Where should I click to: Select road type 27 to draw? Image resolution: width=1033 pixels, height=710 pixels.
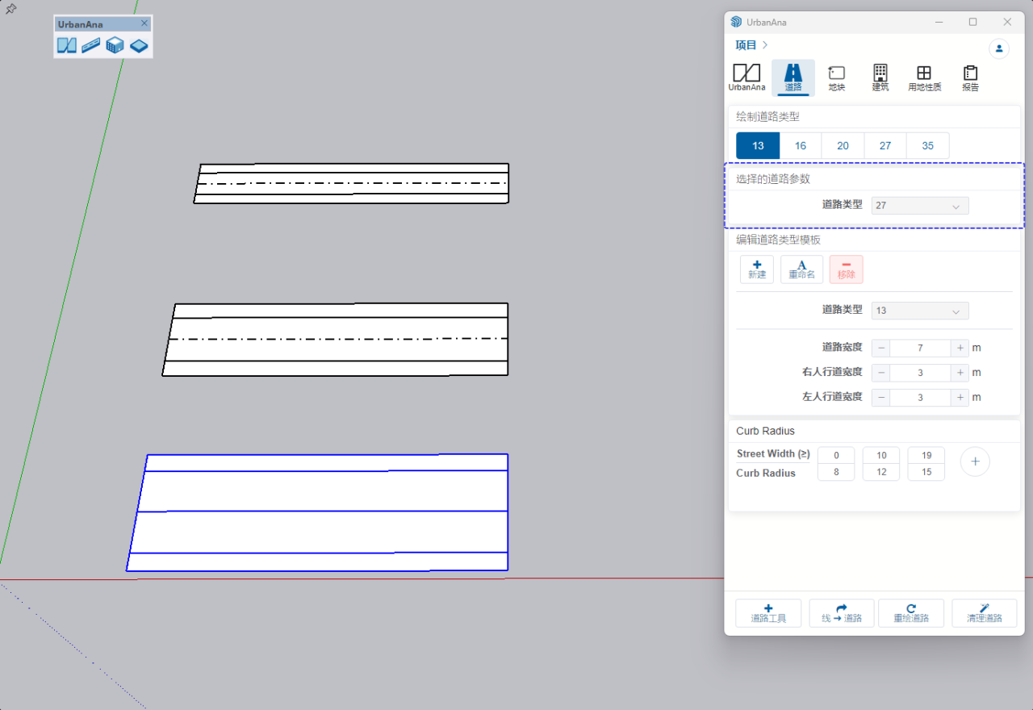[x=885, y=146]
